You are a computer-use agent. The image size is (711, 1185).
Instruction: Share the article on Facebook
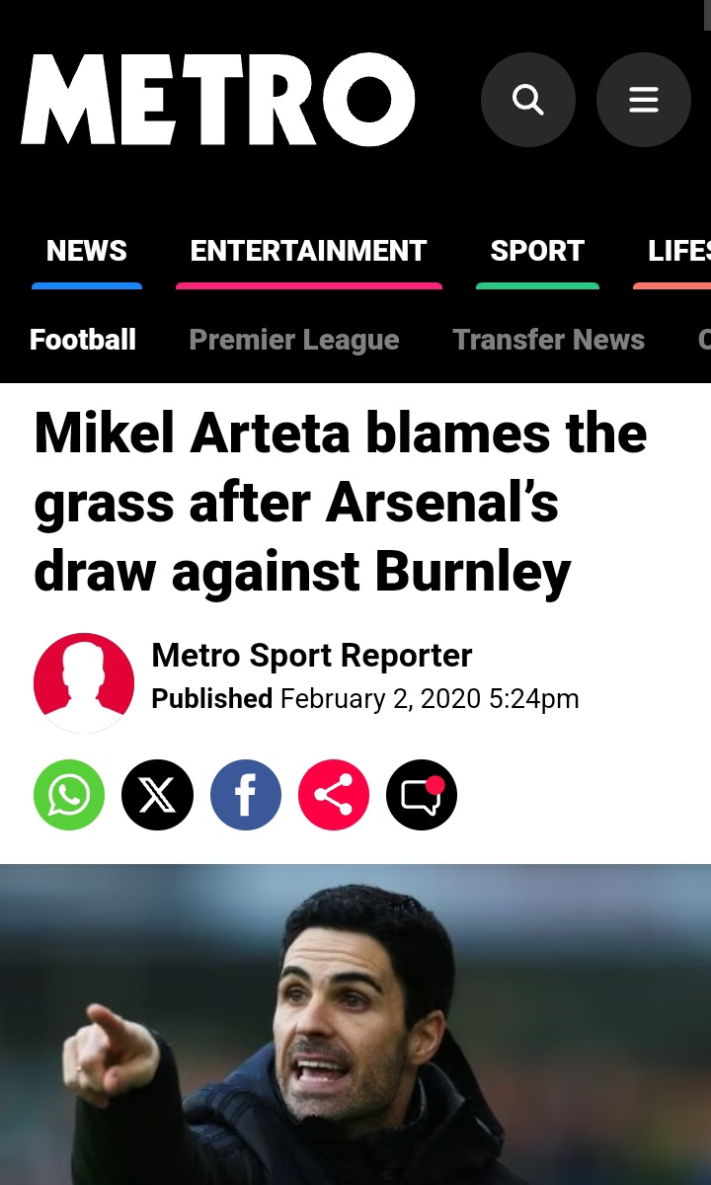click(x=245, y=795)
